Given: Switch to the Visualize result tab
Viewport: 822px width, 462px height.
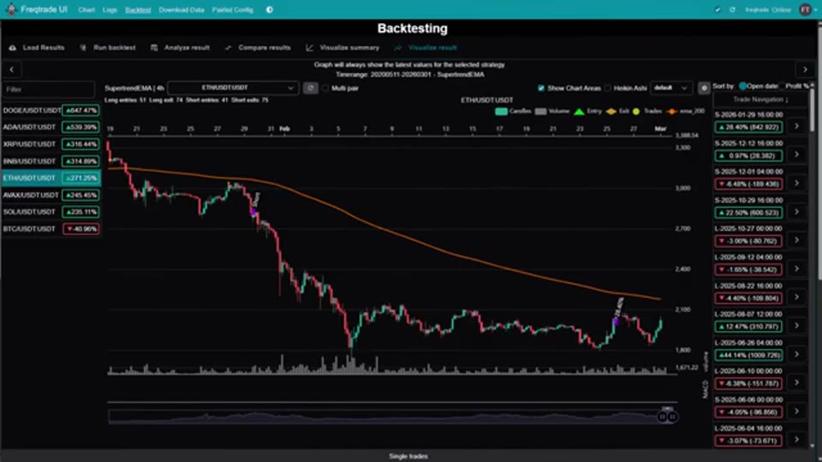Looking at the screenshot, I should tap(426, 48).
